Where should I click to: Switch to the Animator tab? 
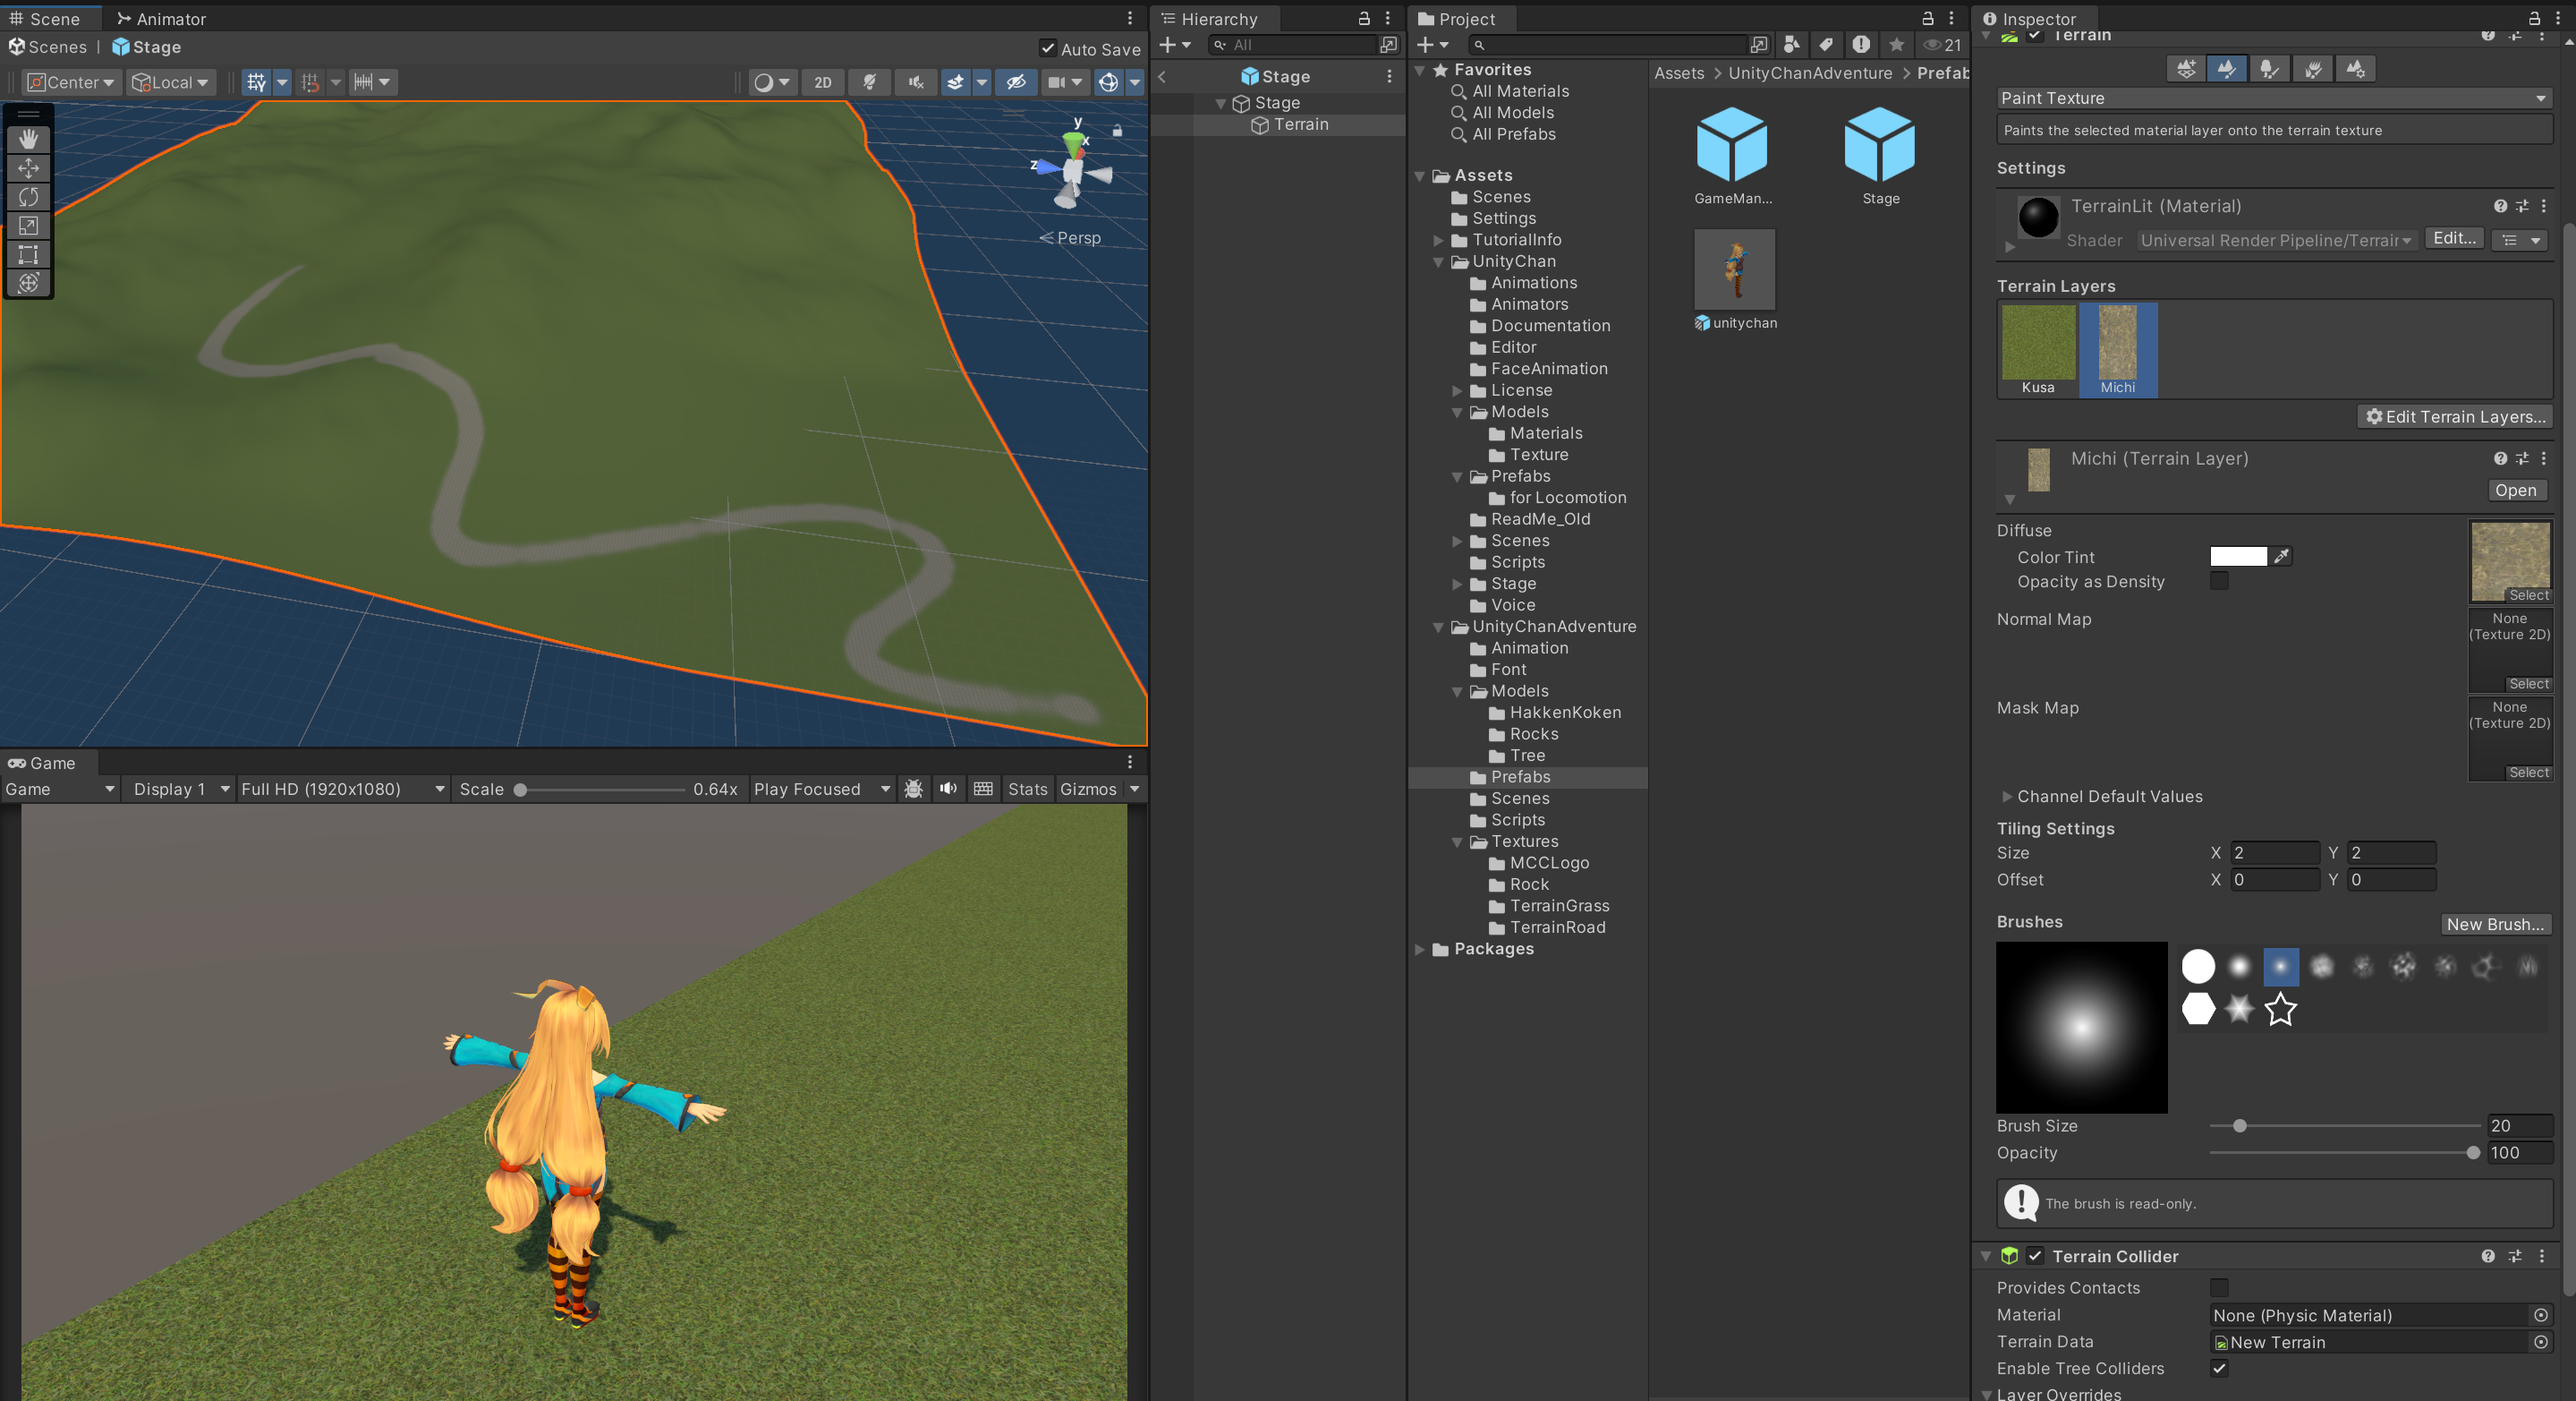161,19
